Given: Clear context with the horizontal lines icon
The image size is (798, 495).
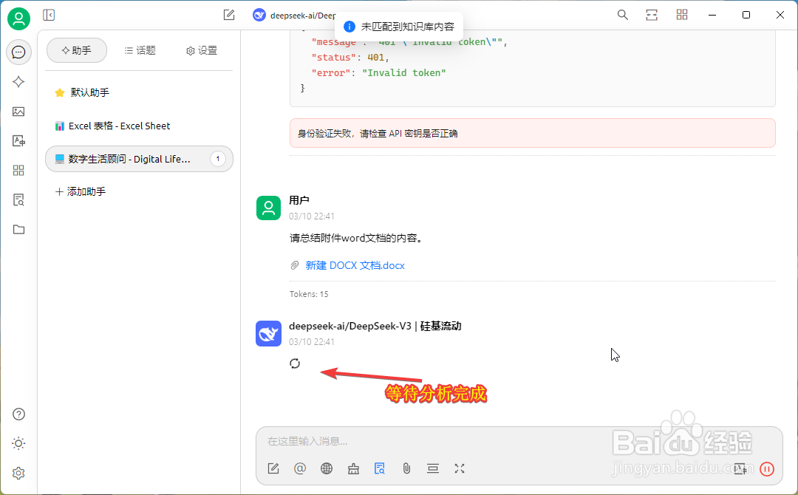Looking at the screenshot, I should click(433, 468).
